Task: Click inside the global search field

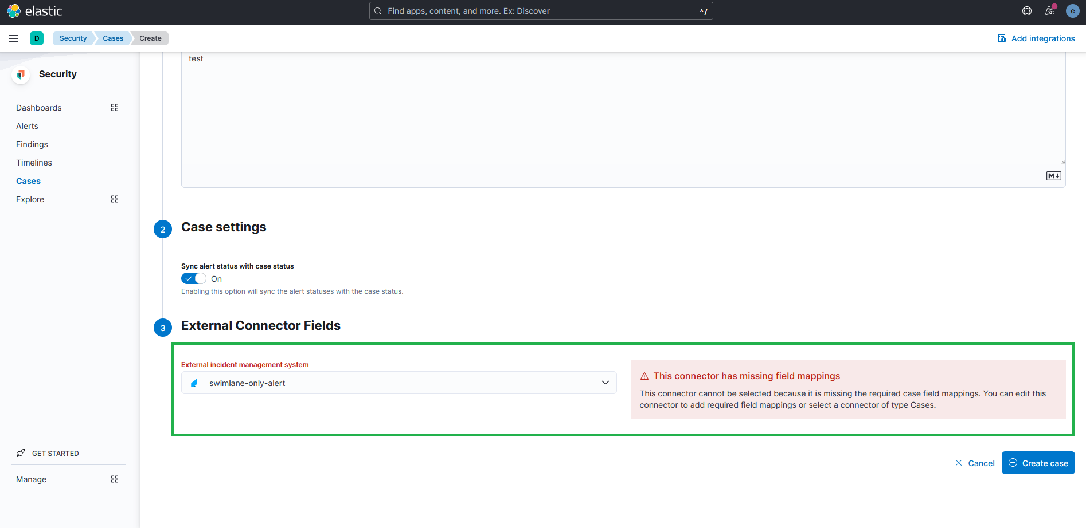Action: point(541,10)
